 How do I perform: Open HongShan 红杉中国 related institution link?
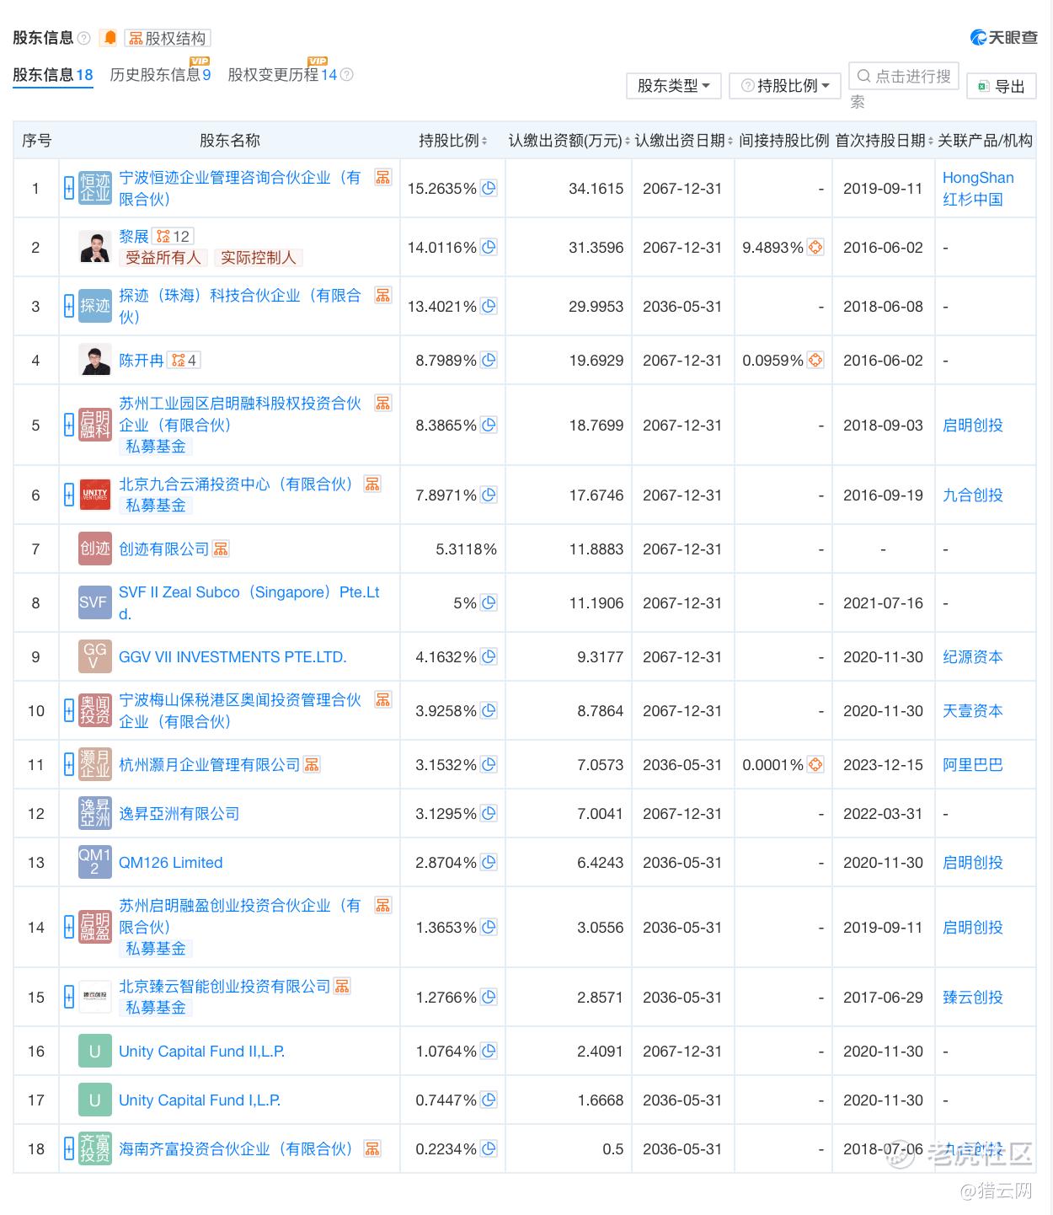(x=978, y=189)
